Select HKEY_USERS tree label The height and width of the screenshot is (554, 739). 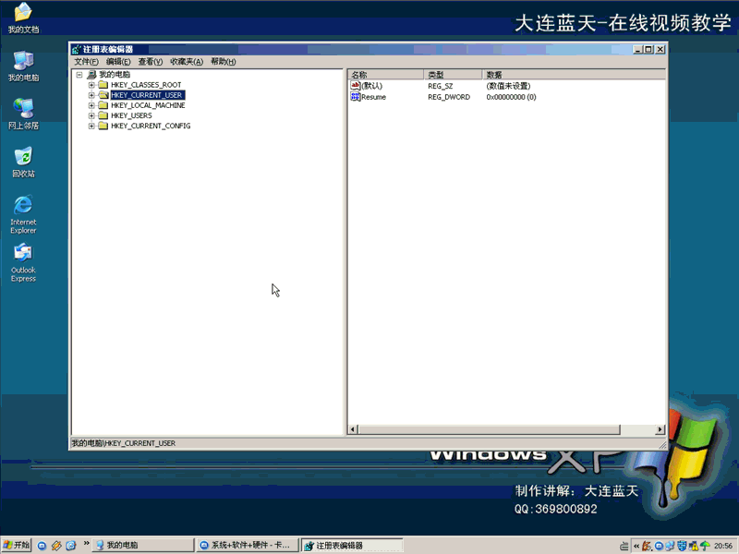tap(131, 115)
